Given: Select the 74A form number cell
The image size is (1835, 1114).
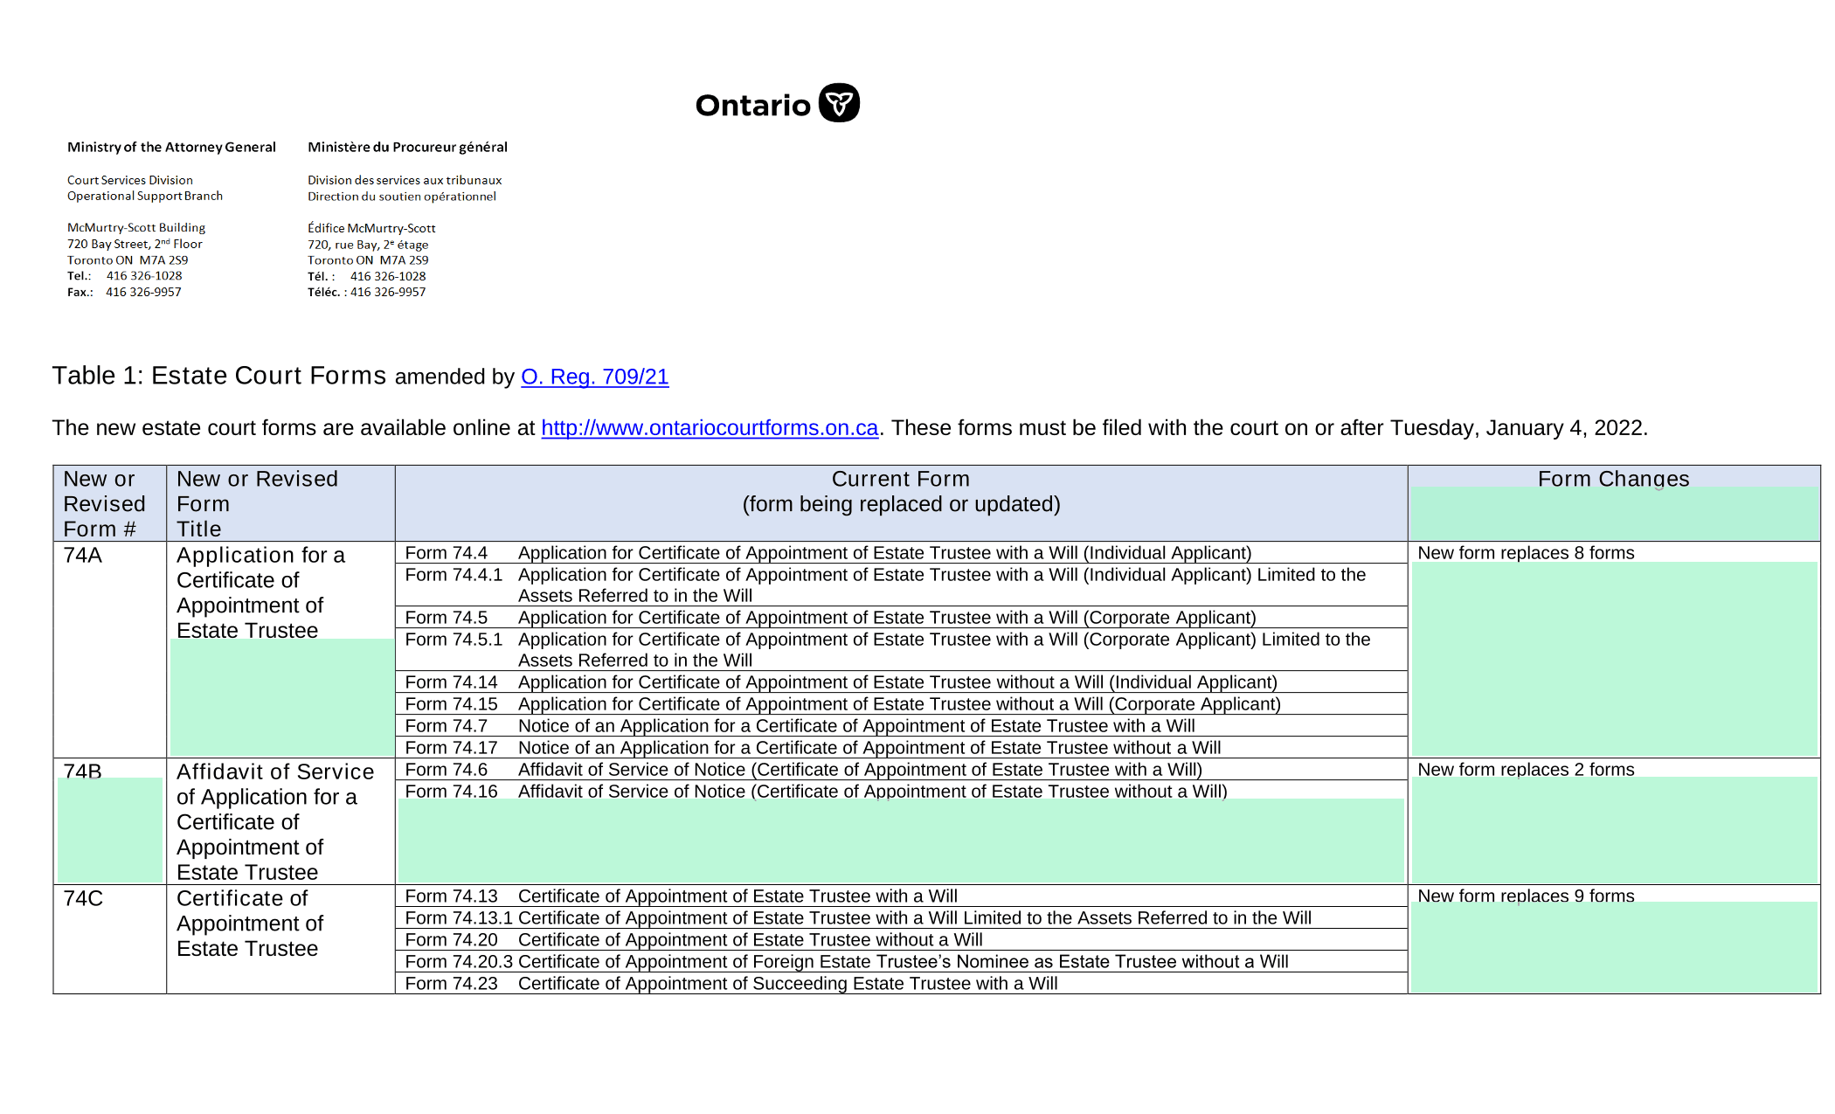Looking at the screenshot, I should (110, 649).
